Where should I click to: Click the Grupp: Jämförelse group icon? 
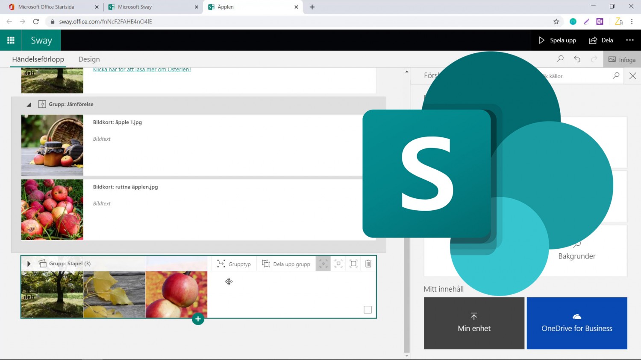[x=42, y=104]
